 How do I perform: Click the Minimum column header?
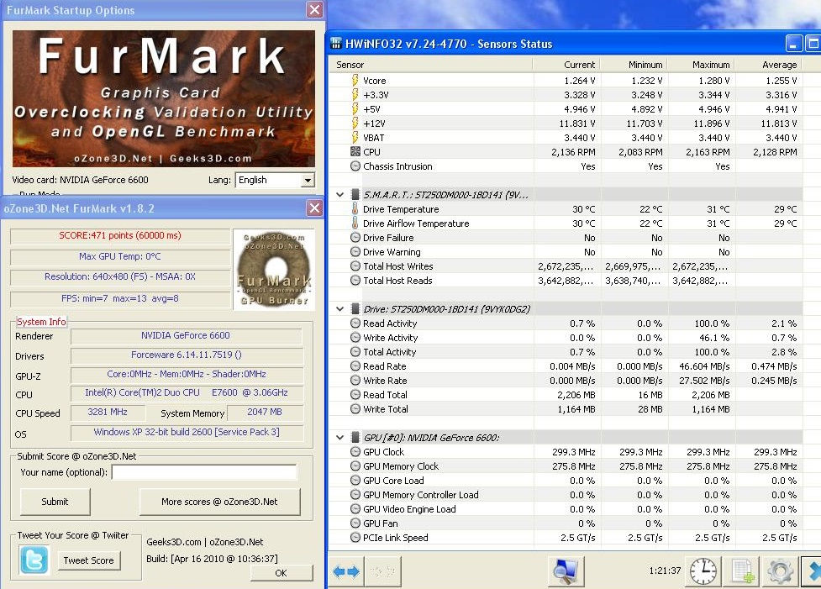click(634, 65)
